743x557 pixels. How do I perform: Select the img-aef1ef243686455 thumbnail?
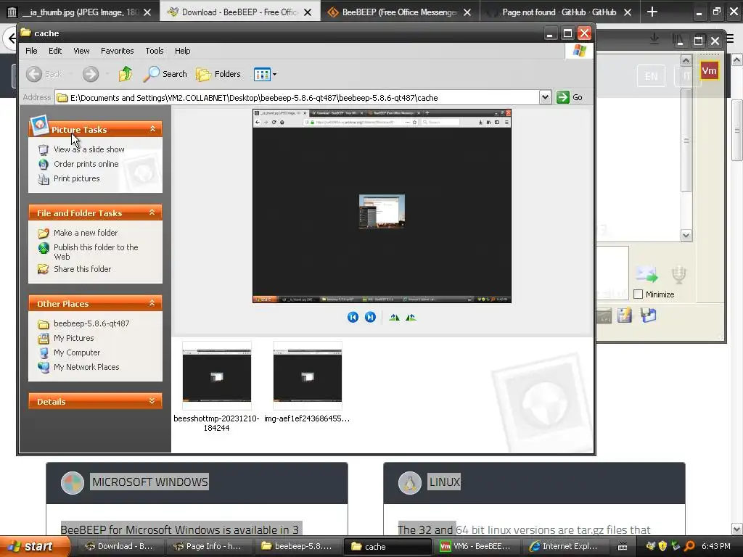pyautogui.click(x=307, y=375)
